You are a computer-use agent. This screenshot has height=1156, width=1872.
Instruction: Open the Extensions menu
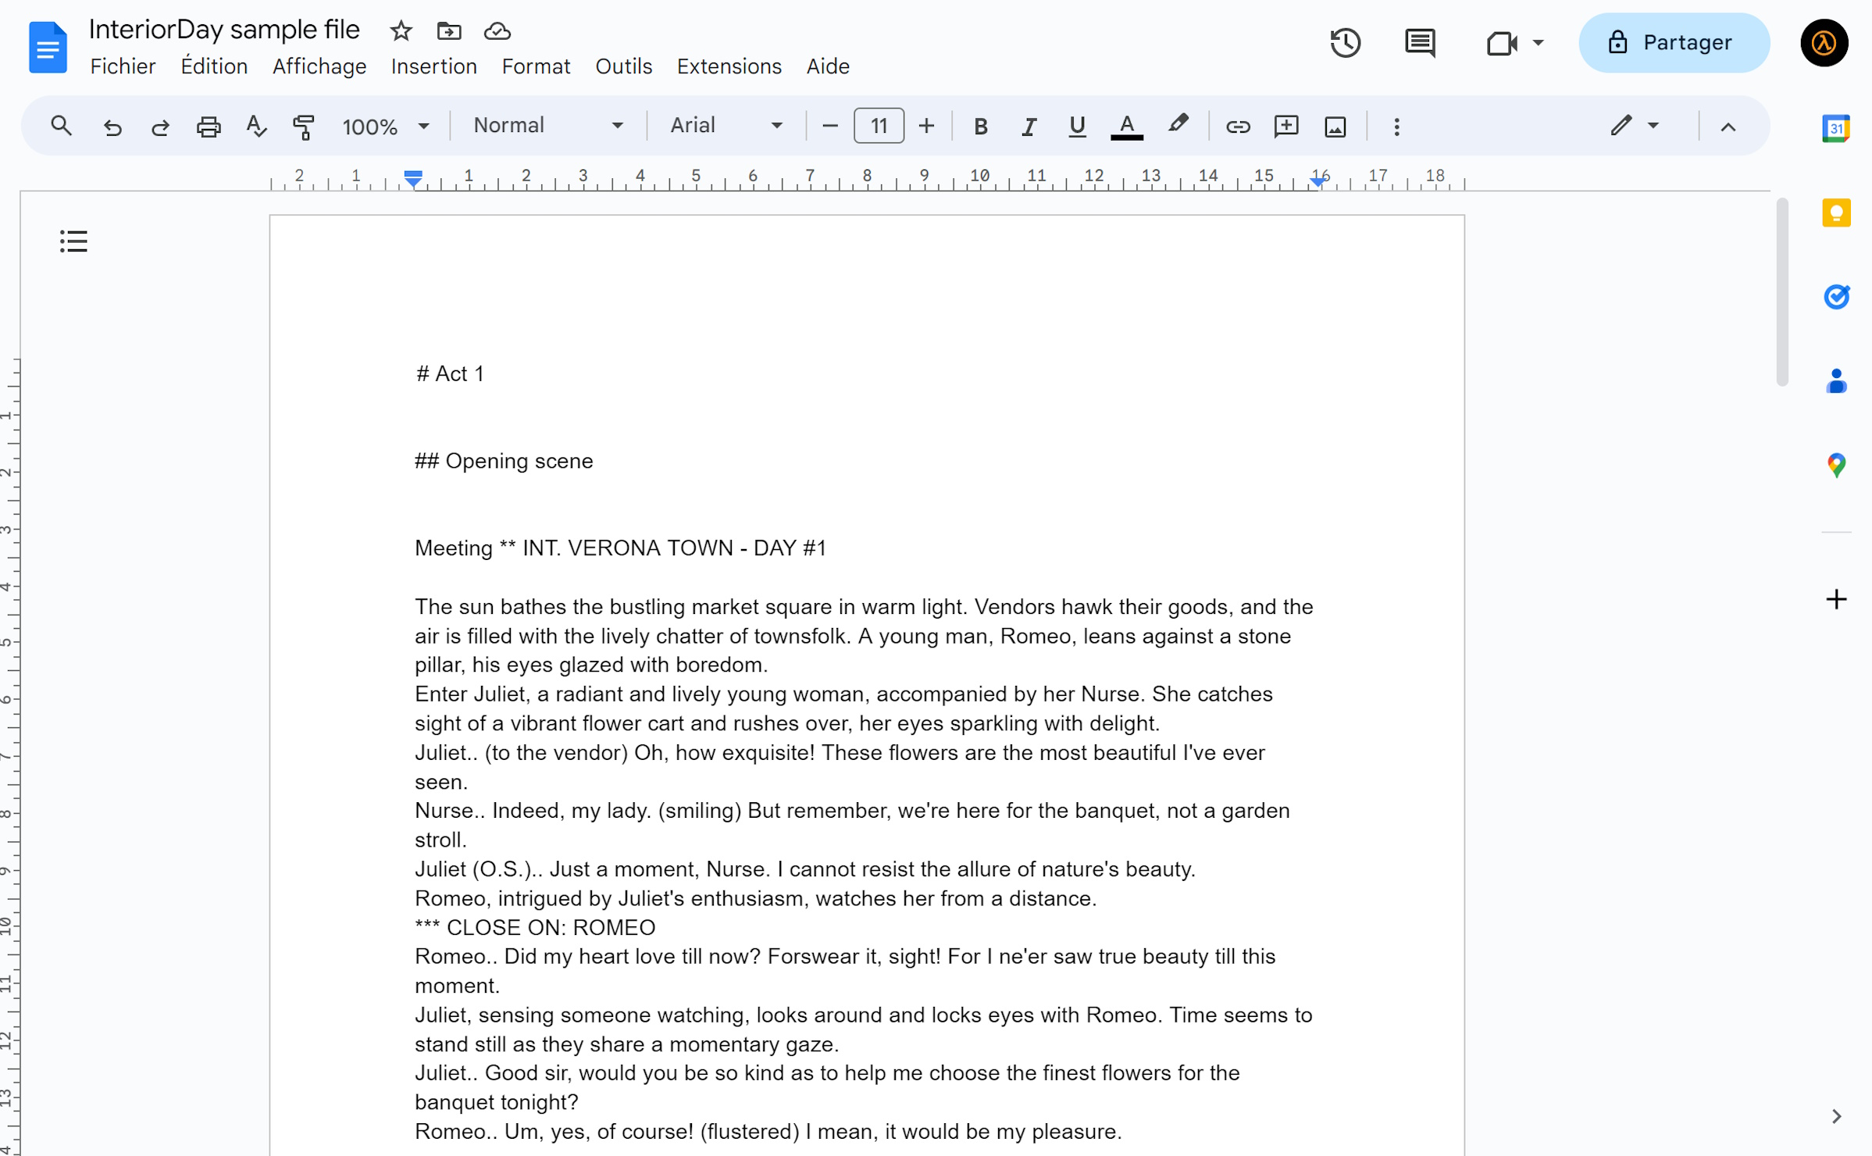729,66
